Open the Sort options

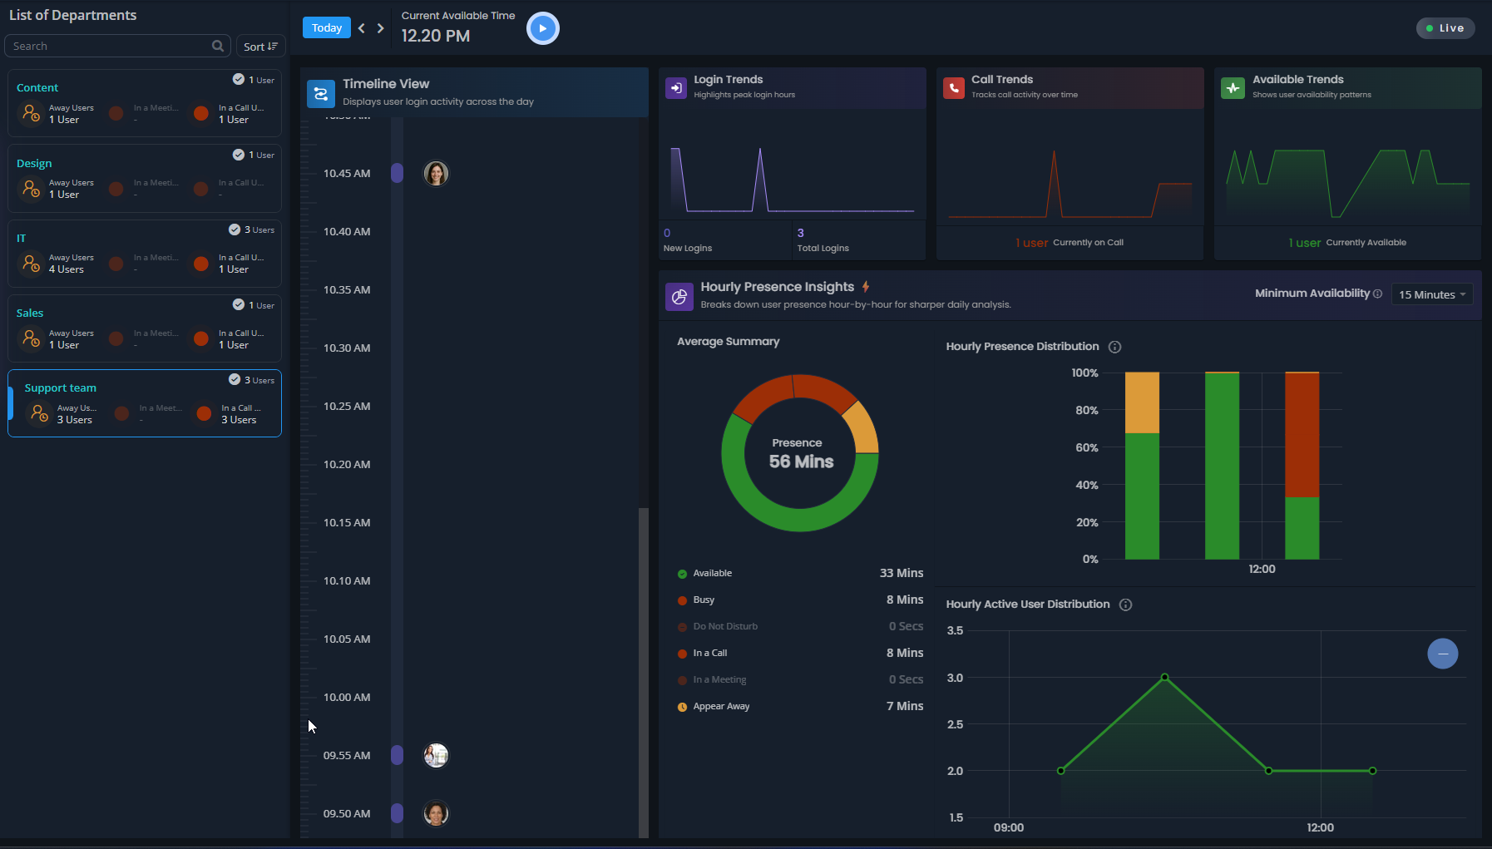[260, 46]
